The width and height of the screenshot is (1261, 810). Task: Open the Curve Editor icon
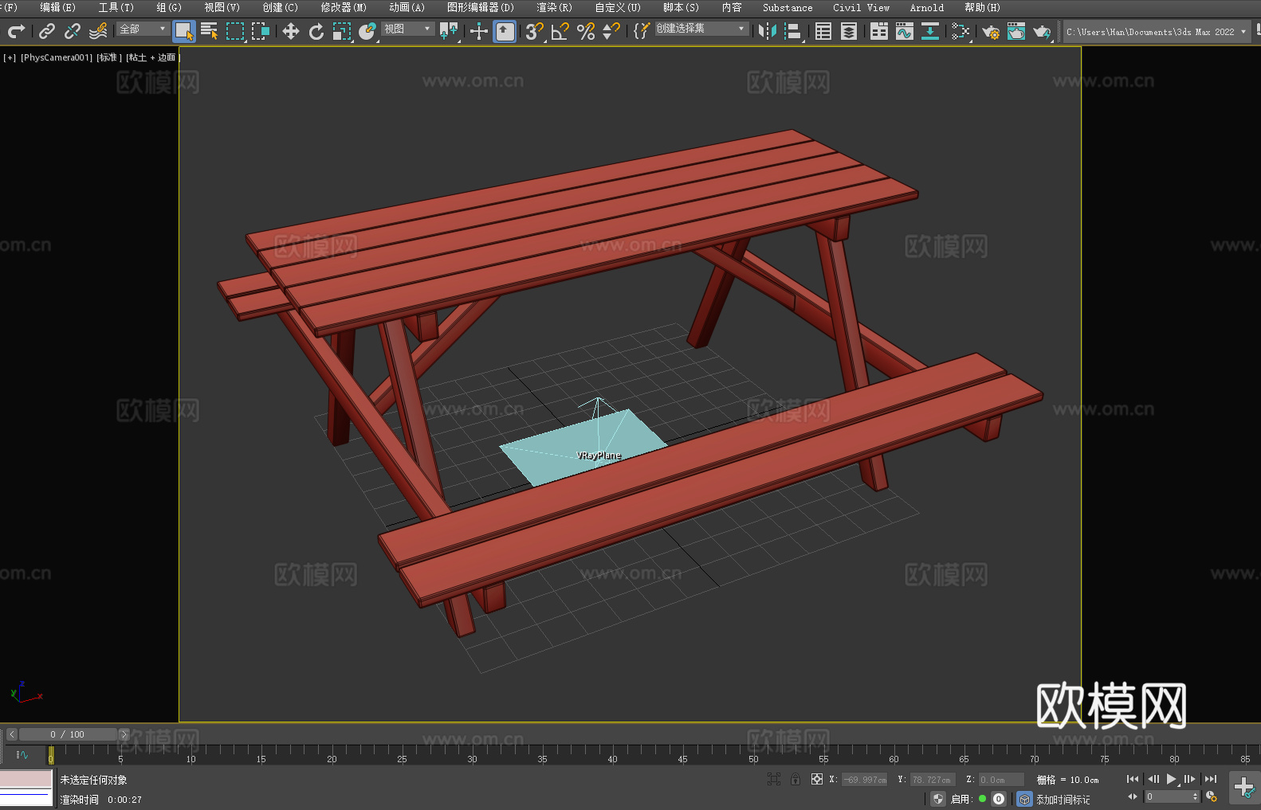[904, 32]
